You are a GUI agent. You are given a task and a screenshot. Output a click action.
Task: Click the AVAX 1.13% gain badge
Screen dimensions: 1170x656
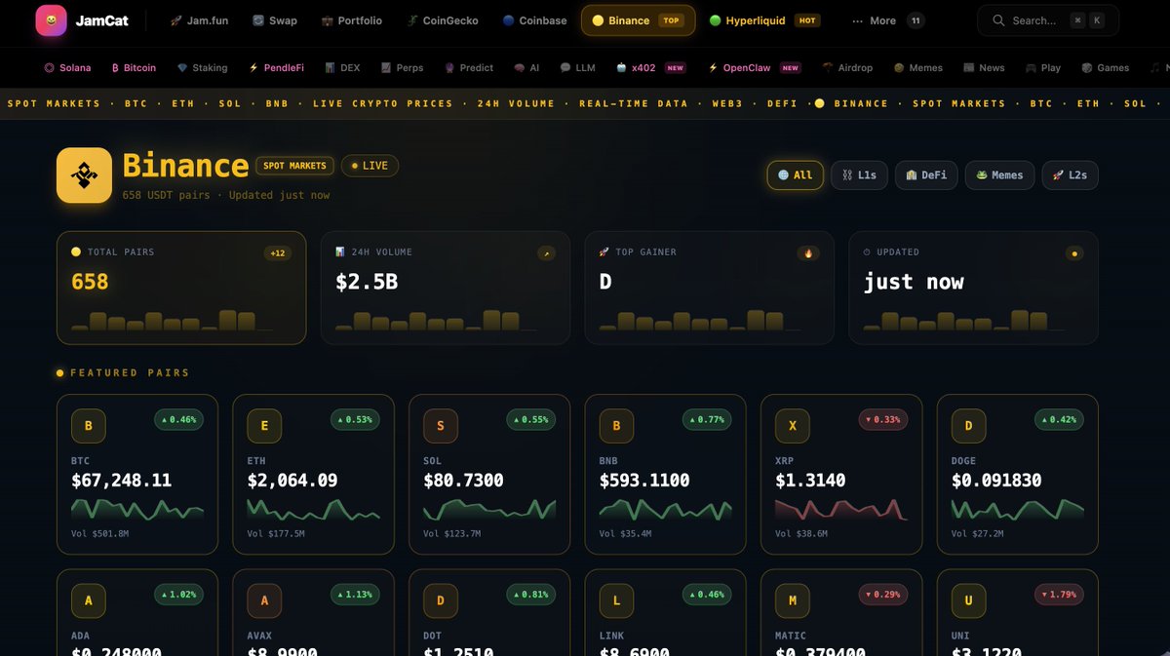(x=355, y=595)
